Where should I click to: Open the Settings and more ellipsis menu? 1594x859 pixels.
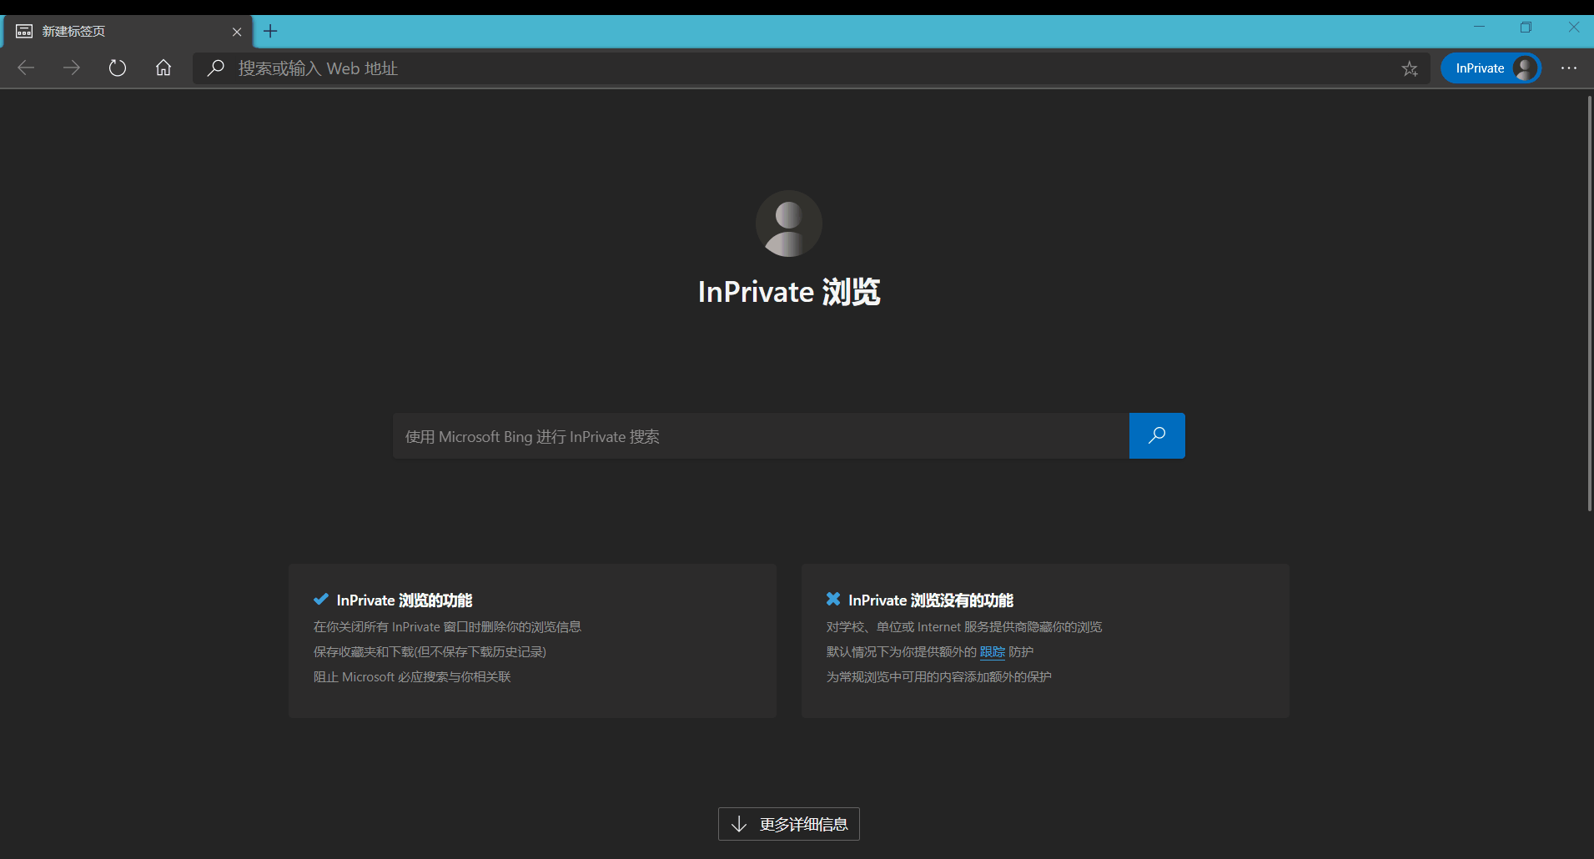click(1568, 68)
